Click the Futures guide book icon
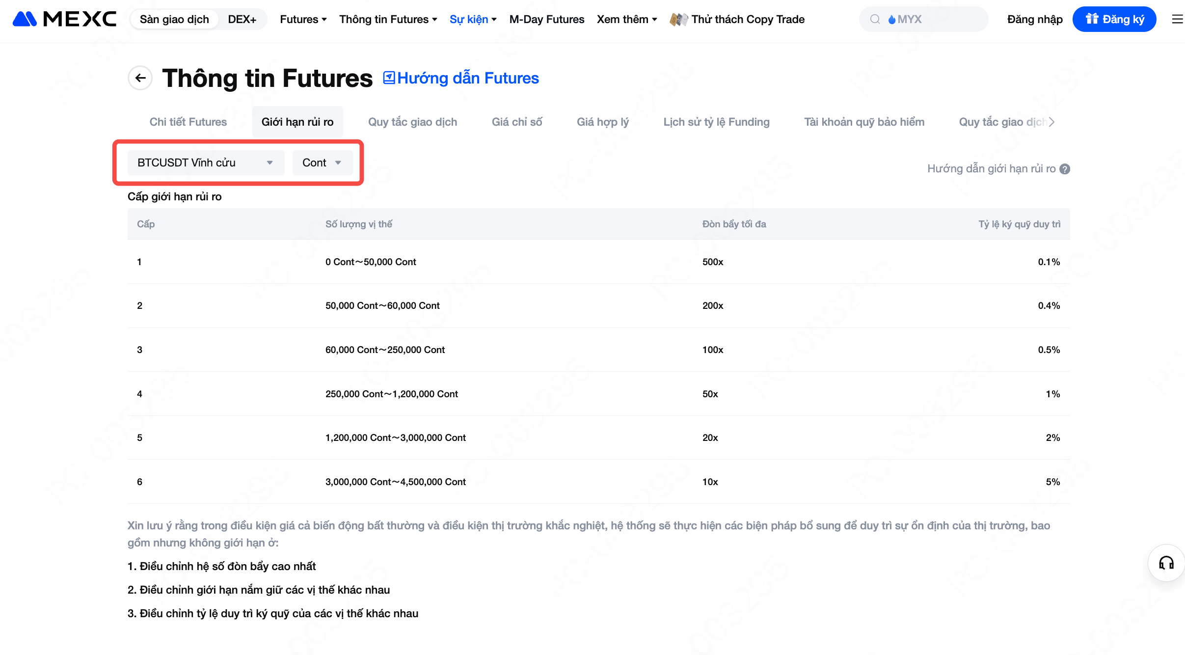1185x655 pixels. (389, 78)
